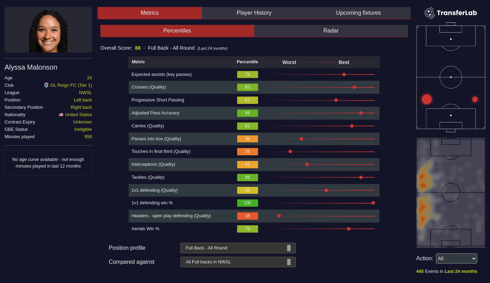Select the Metrics tab
This screenshot has height=283, width=490.
[149, 13]
